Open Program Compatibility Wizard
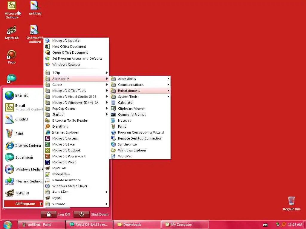 [x=140, y=132]
